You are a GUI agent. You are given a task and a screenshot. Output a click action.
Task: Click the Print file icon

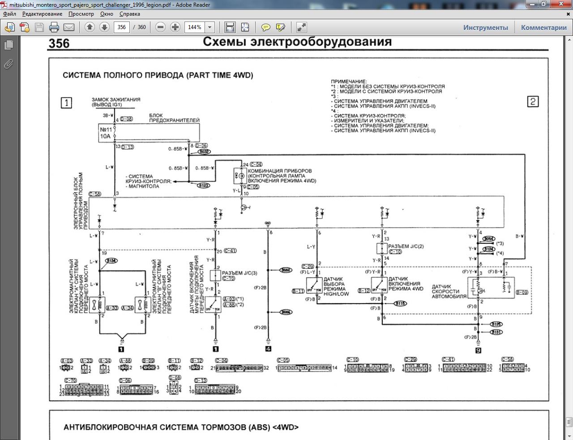click(x=54, y=27)
